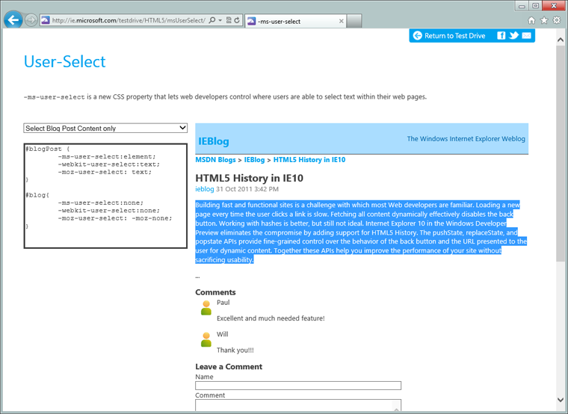Maximize the browser window

[535, 6]
